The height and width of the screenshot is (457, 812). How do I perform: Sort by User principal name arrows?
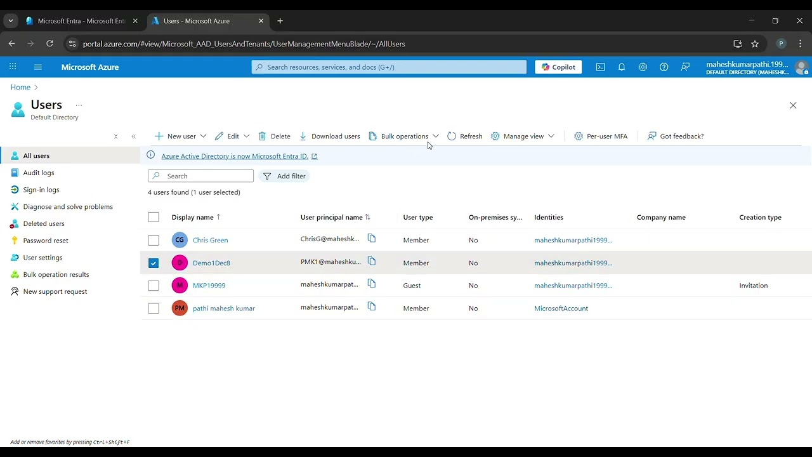click(367, 217)
